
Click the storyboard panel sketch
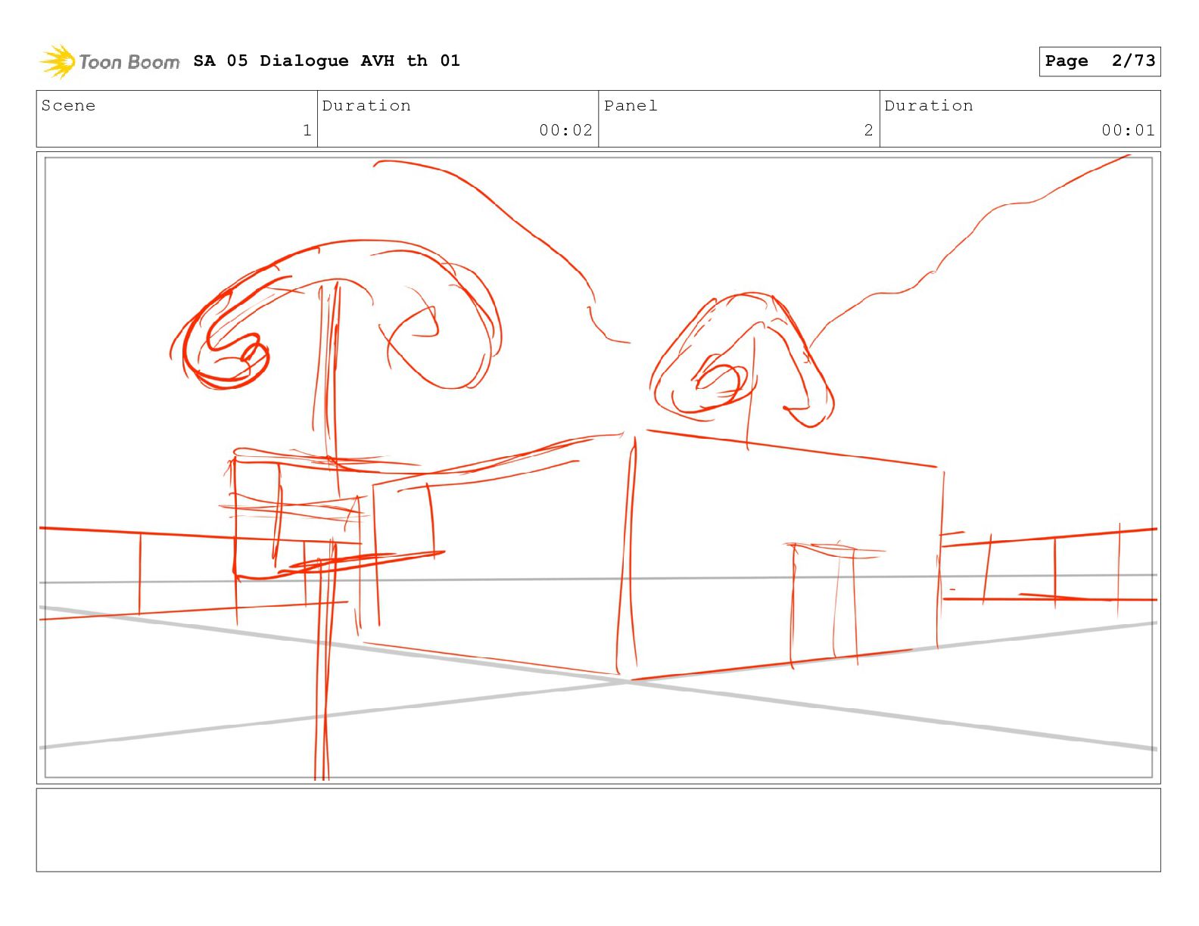(x=598, y=468)
